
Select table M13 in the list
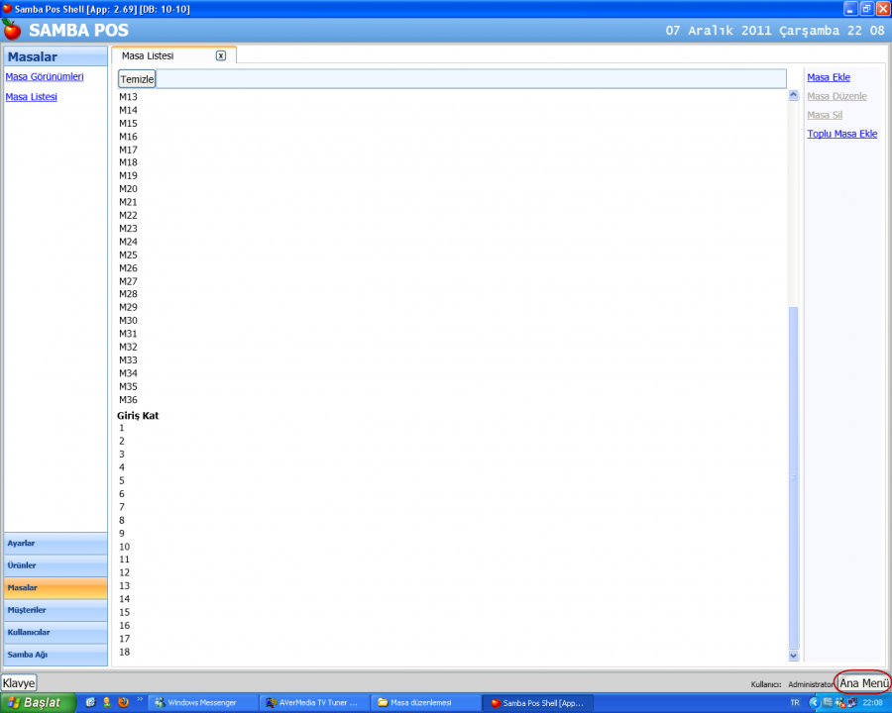tap(128, 97)
